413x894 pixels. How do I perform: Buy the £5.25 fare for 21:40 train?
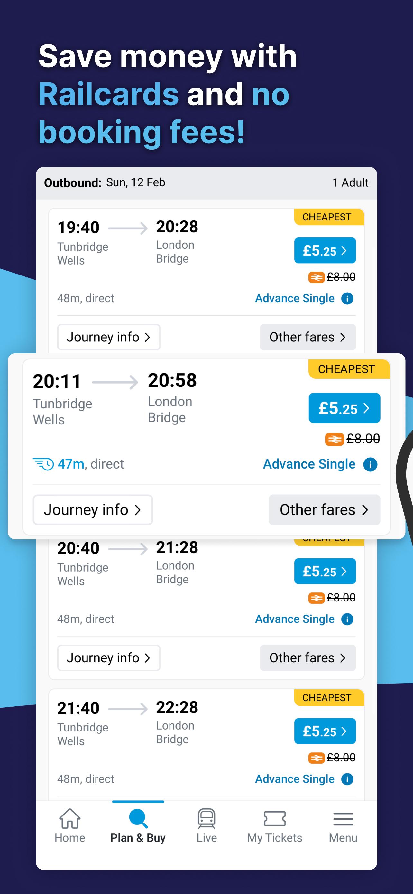coord(325,731)
